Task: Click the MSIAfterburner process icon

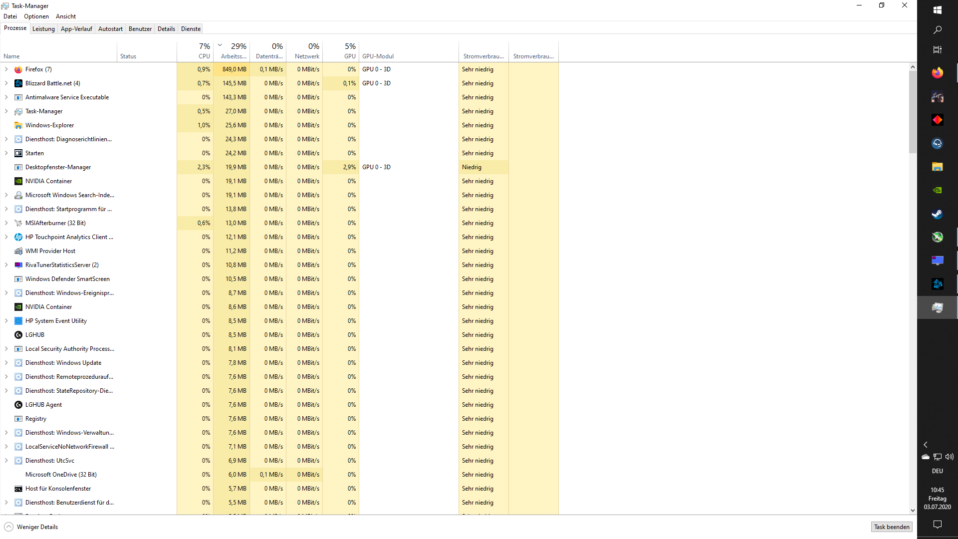Action: [18, 224]
